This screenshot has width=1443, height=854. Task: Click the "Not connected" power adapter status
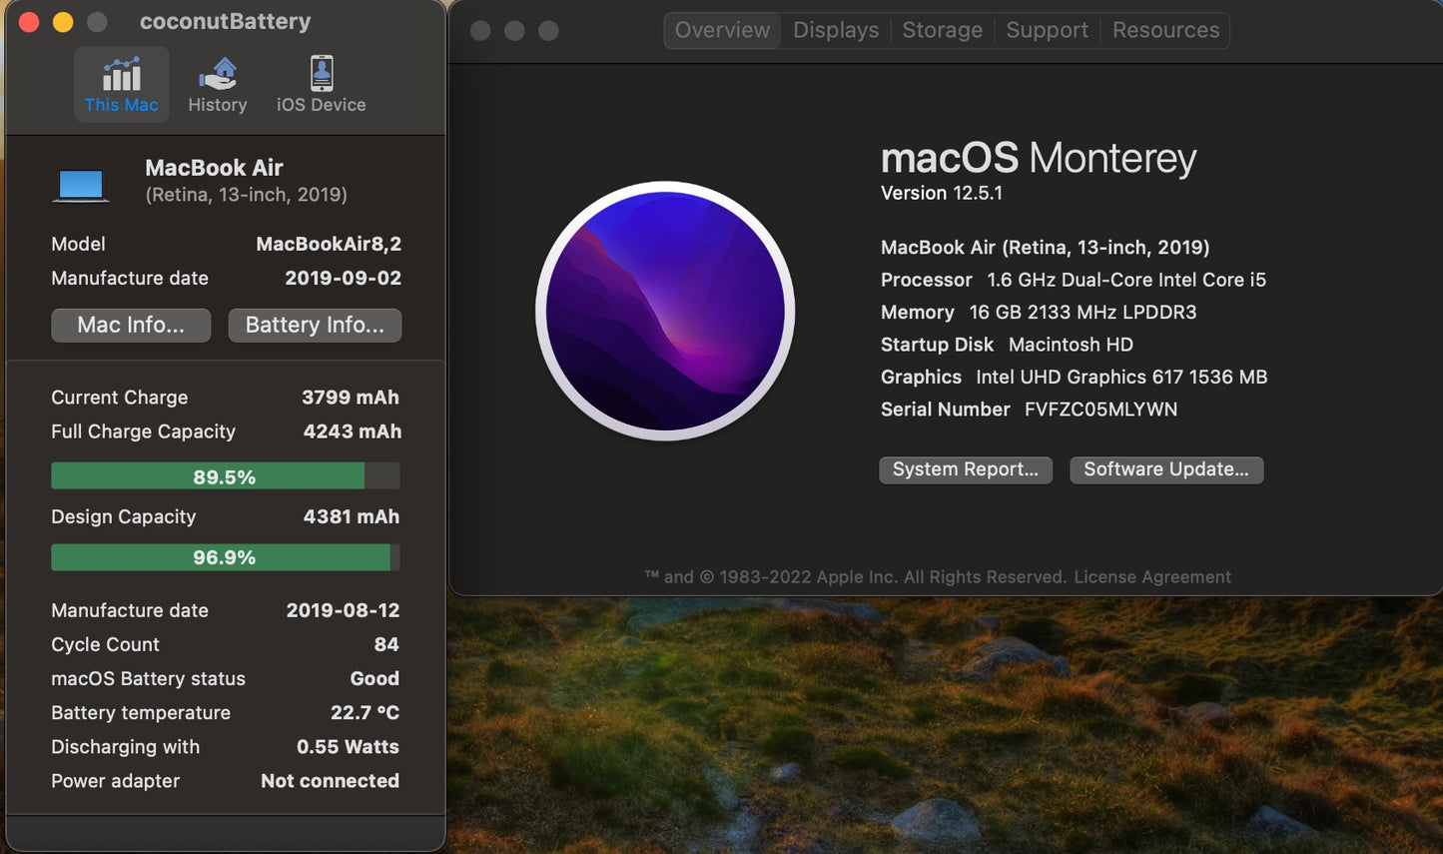[330, 780]
